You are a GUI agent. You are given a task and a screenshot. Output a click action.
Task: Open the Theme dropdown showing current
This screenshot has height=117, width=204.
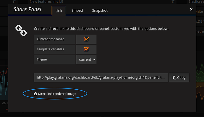pos(86,60)
